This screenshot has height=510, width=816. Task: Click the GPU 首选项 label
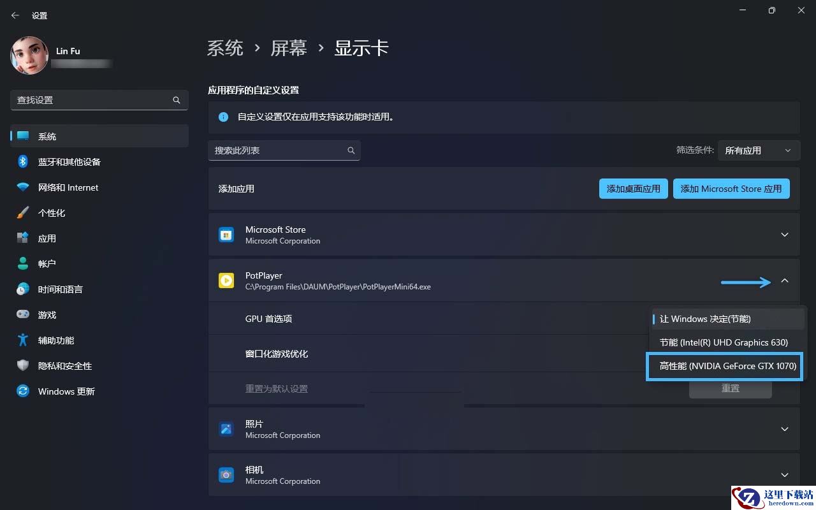click(x=268, y=319)
